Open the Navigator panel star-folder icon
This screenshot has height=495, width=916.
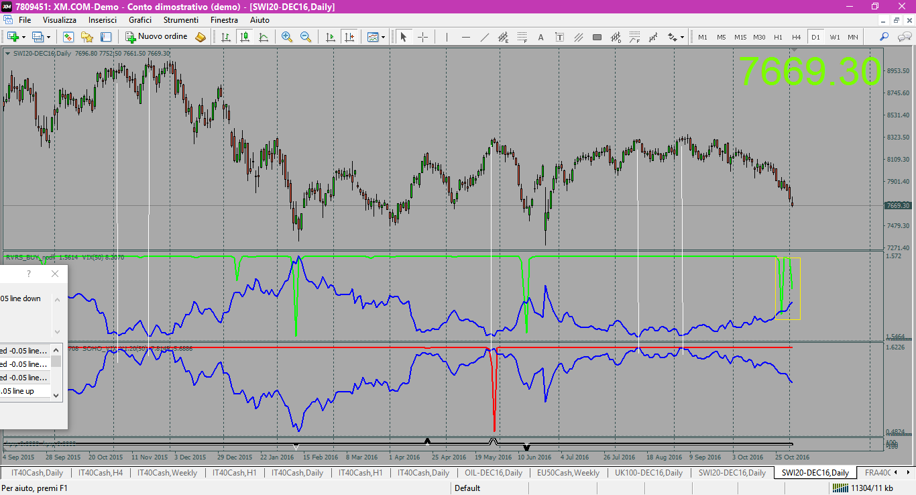click(x=87, y=37)
